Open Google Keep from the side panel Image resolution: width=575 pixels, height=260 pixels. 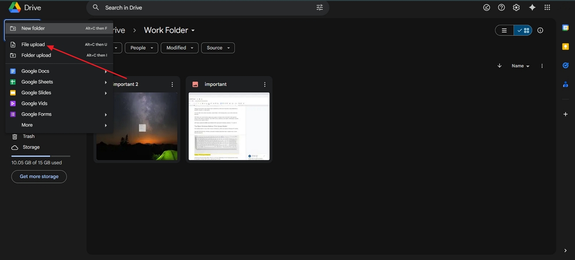click(x=565, y=46)
